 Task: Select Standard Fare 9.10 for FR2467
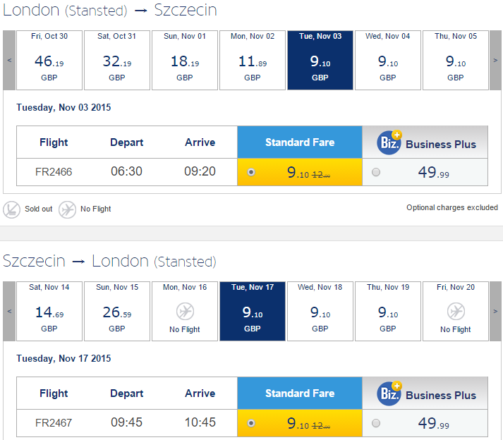coord(251,423)
